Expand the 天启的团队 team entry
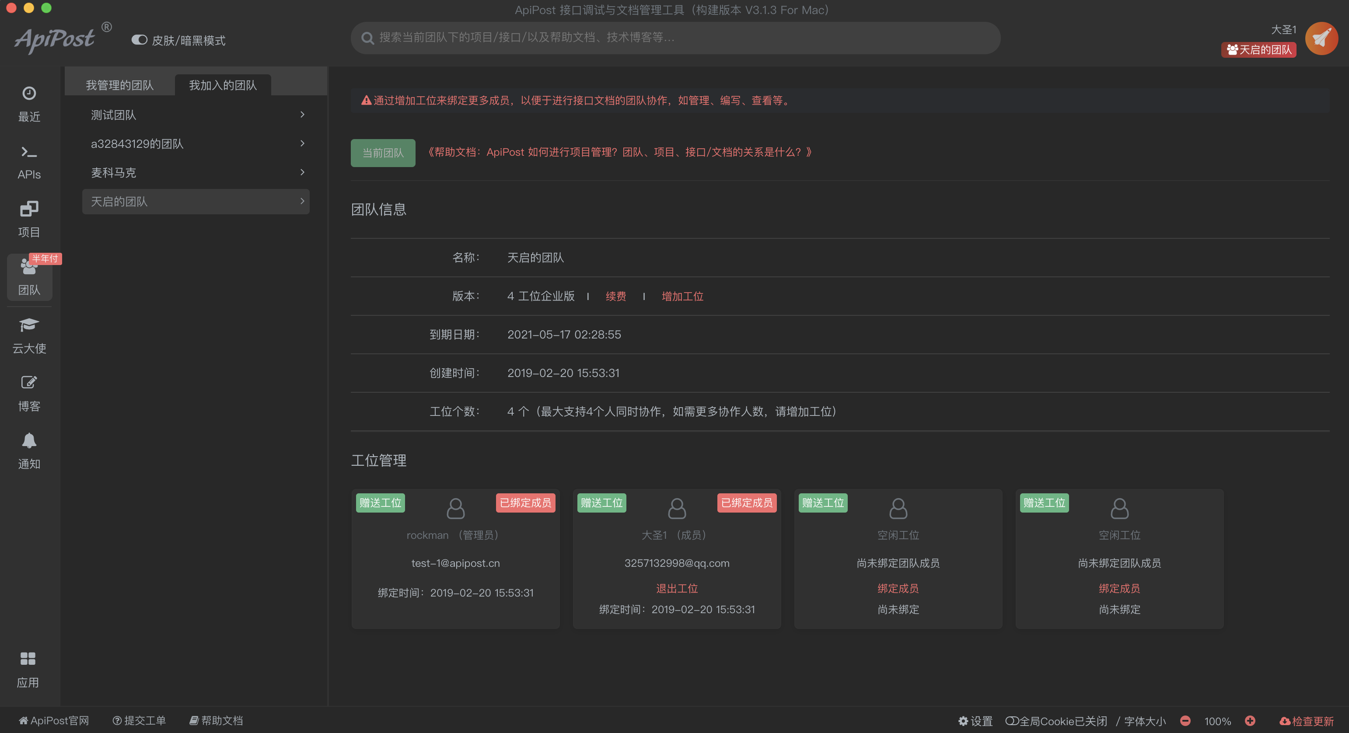Screen dimensions: 1349x733 [x=196, y=201]
